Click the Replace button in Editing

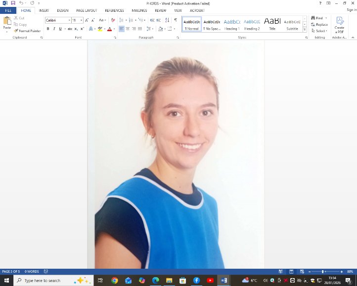(319, 24)
